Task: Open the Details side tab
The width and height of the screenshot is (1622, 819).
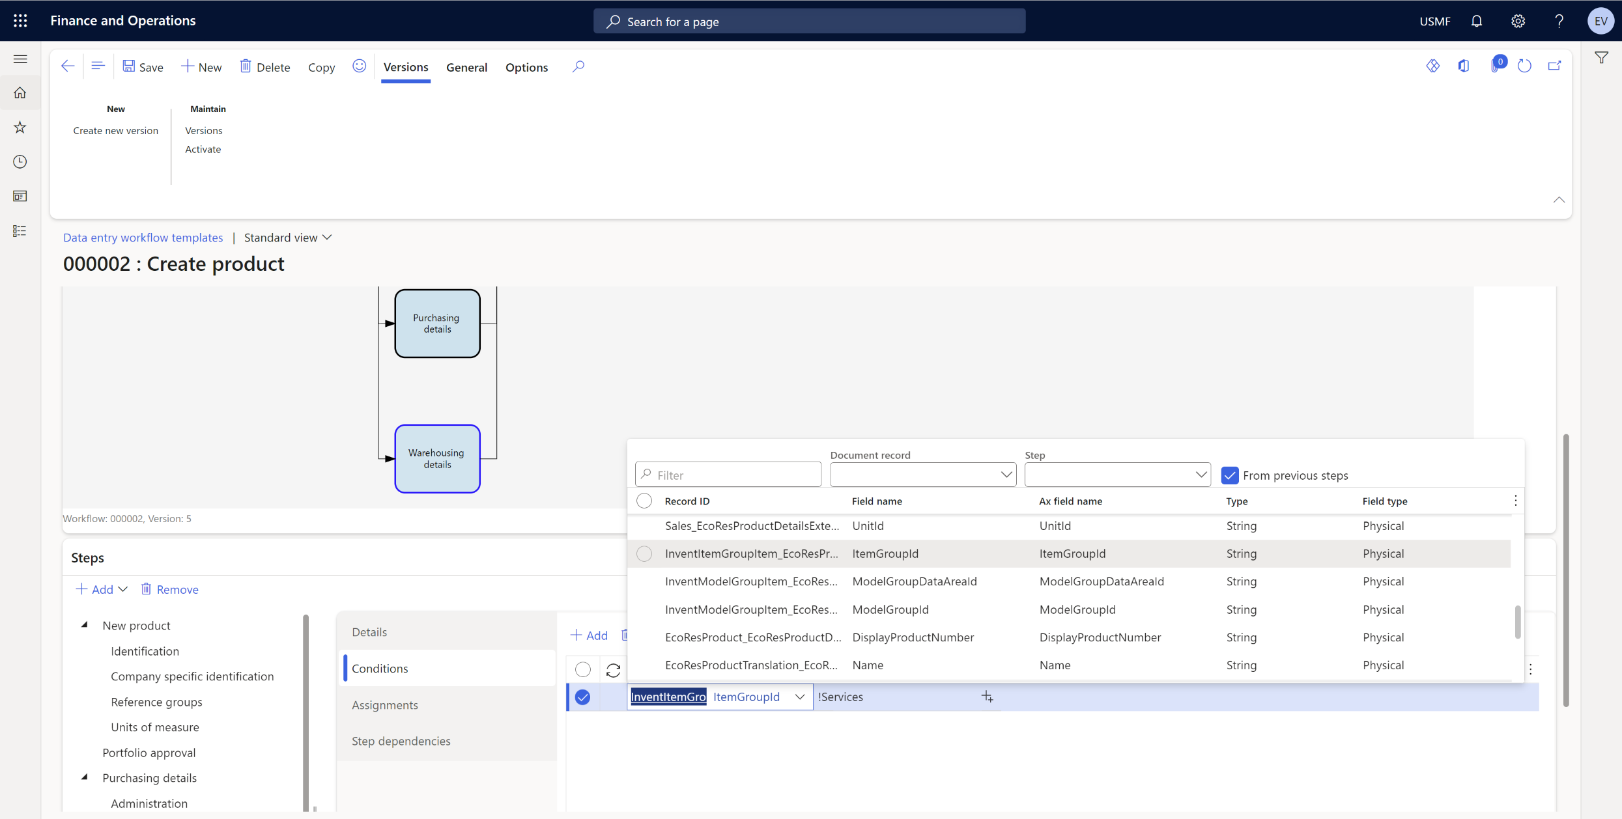Action: [x=448, y=632]
